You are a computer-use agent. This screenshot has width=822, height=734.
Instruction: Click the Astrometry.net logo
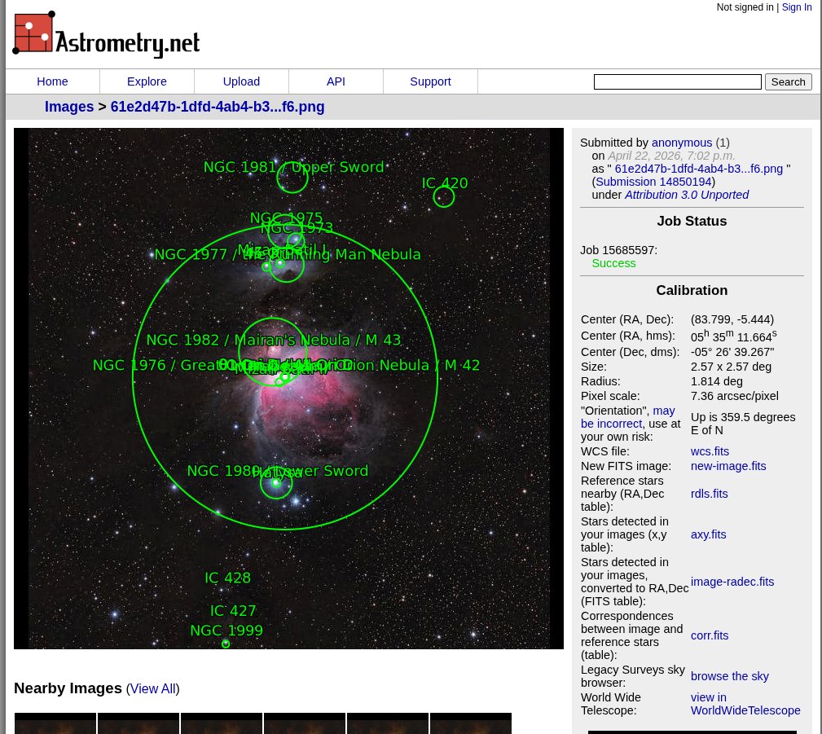point(105,34)
